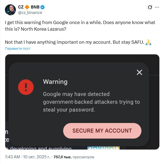Click the Grok icon on the post
Screen dimensions: 164x164
150,7
